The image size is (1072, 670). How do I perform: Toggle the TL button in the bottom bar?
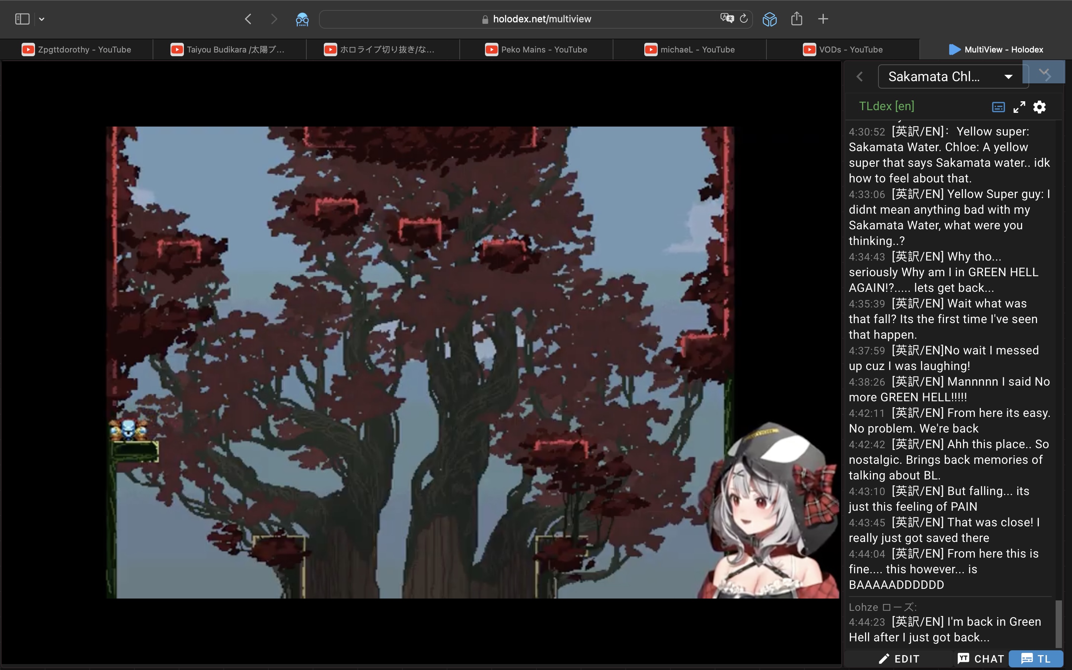point(1036,659)
